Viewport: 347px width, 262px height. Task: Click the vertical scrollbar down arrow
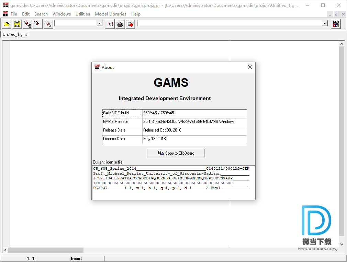click(x=342, y=244)
